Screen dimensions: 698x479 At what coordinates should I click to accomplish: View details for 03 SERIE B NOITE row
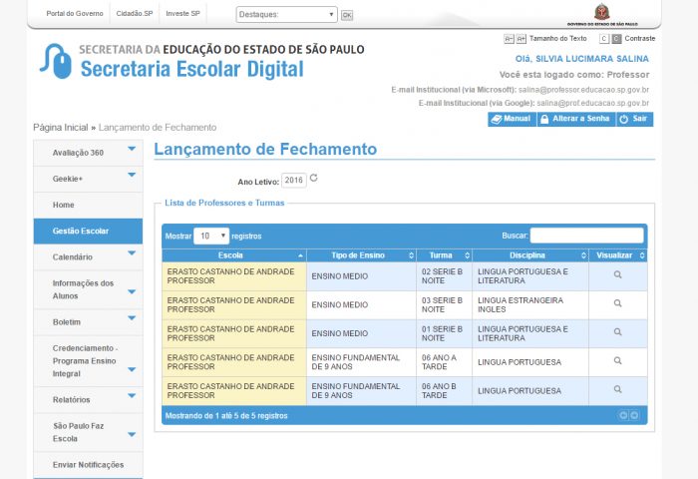pyautogui.click(x=617, y=303)
